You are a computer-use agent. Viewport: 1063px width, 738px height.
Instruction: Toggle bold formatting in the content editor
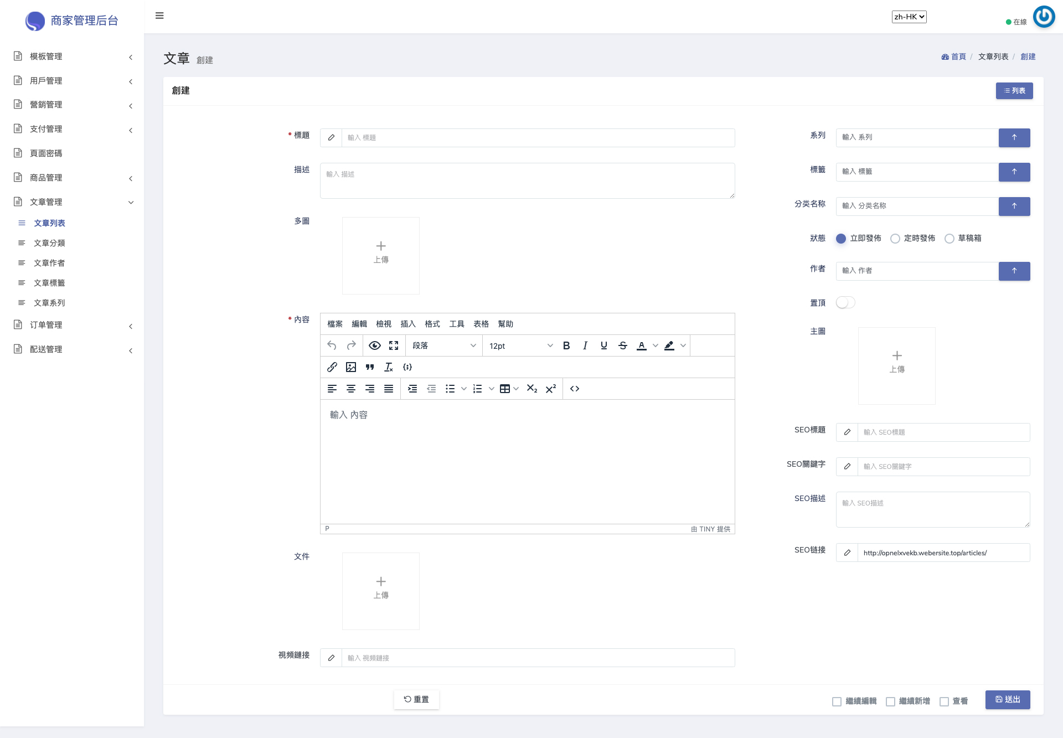[566, 345]
